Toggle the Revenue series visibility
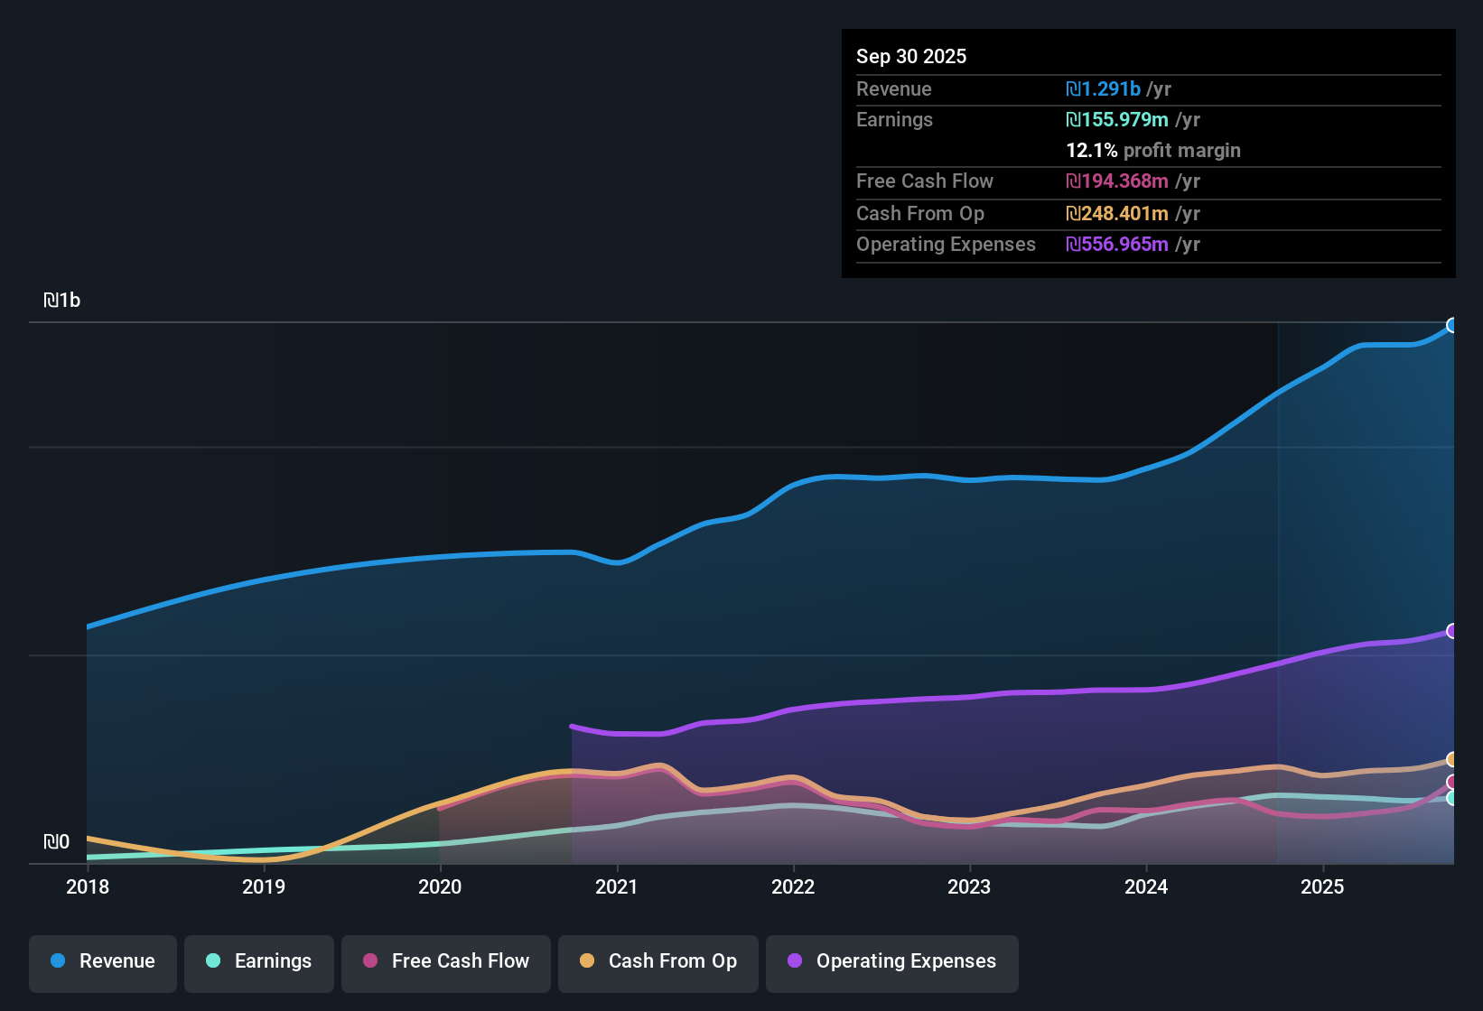1483x1011 pixels. [102, 962]
